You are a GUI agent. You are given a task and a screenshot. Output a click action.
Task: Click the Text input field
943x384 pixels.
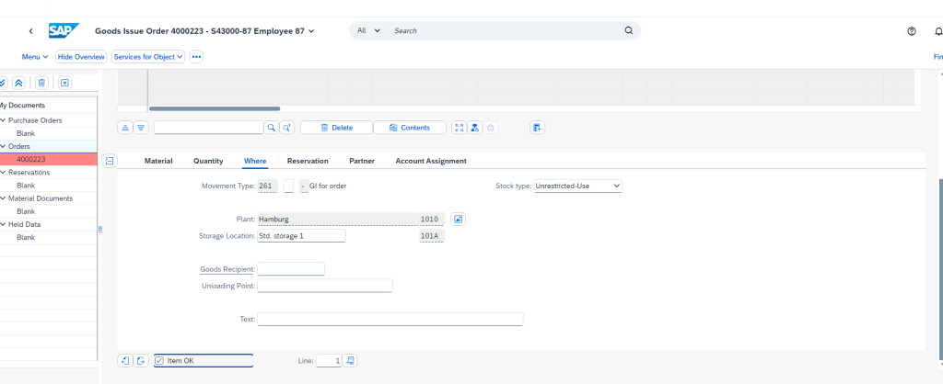coord(390,319)
